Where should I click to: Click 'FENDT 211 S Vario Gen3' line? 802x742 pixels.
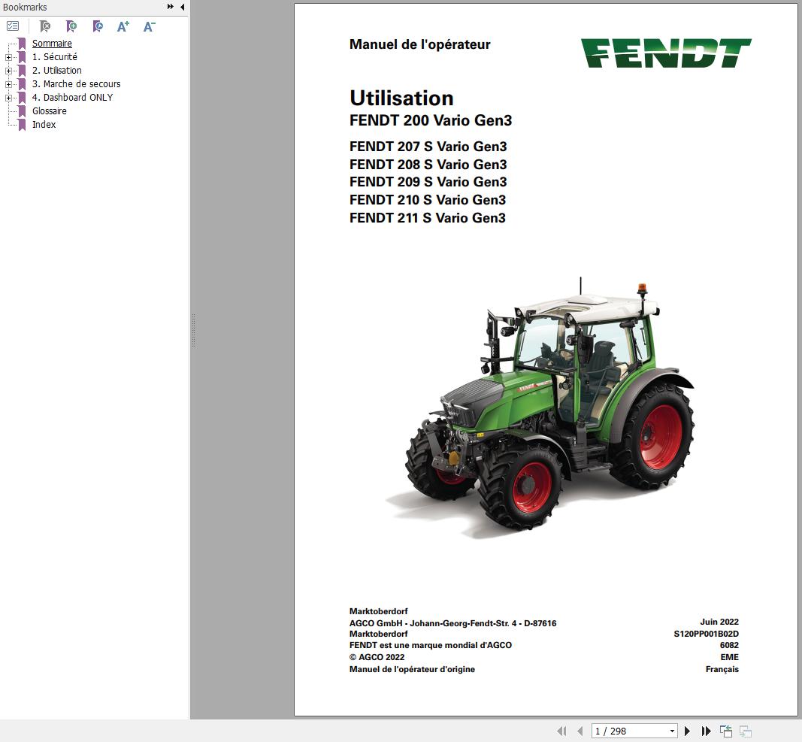pos(428,217)
